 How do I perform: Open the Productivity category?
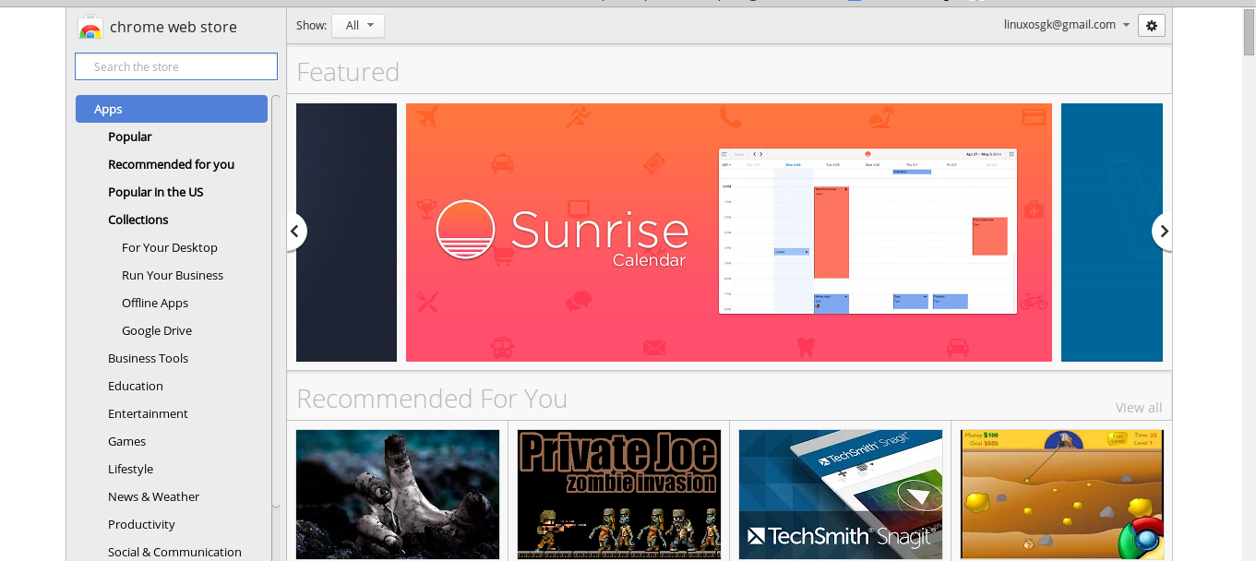(141, 524)
